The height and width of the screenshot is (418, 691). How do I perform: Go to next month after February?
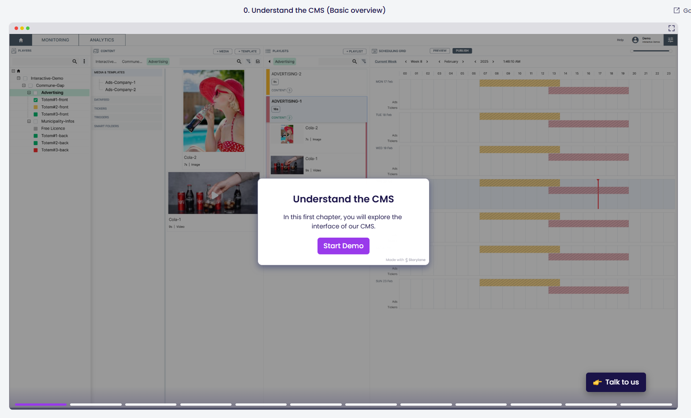coord(463,62)
